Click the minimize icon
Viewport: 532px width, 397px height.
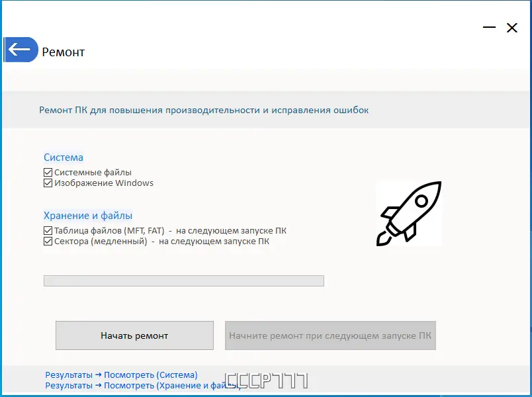[x=489, y=27]
